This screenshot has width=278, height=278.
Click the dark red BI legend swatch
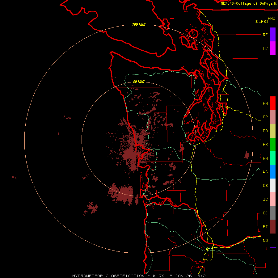point(273,227)
